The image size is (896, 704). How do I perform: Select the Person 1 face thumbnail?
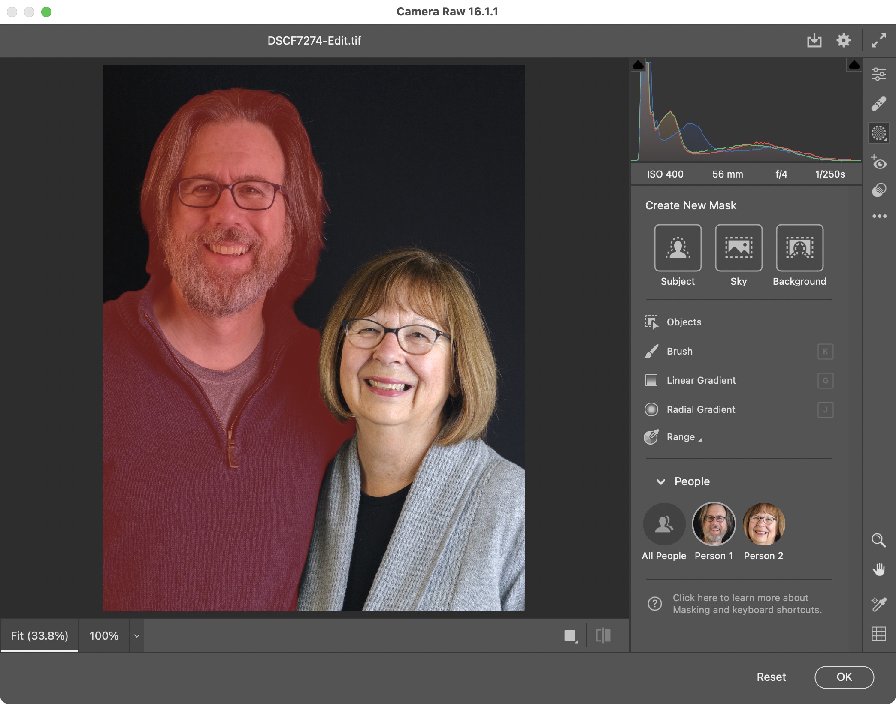click(714, 524)
